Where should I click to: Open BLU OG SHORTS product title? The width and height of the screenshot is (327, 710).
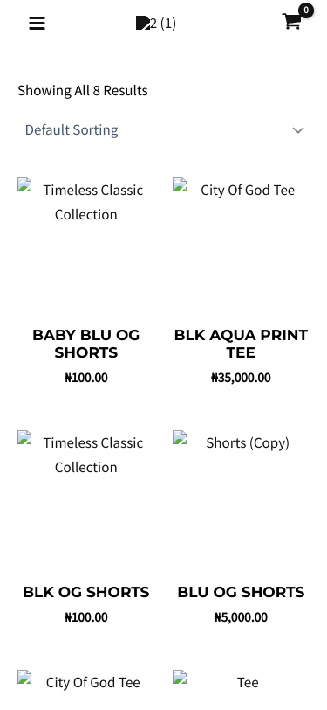point(241,592)
